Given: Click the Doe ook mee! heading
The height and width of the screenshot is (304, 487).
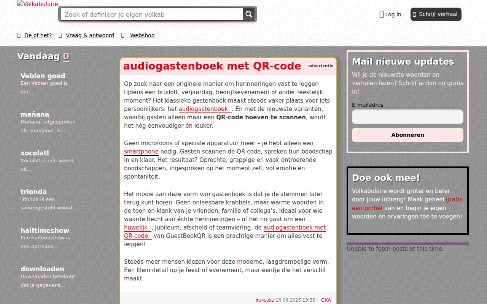Looking at the screenshot, I should point(386,178).
